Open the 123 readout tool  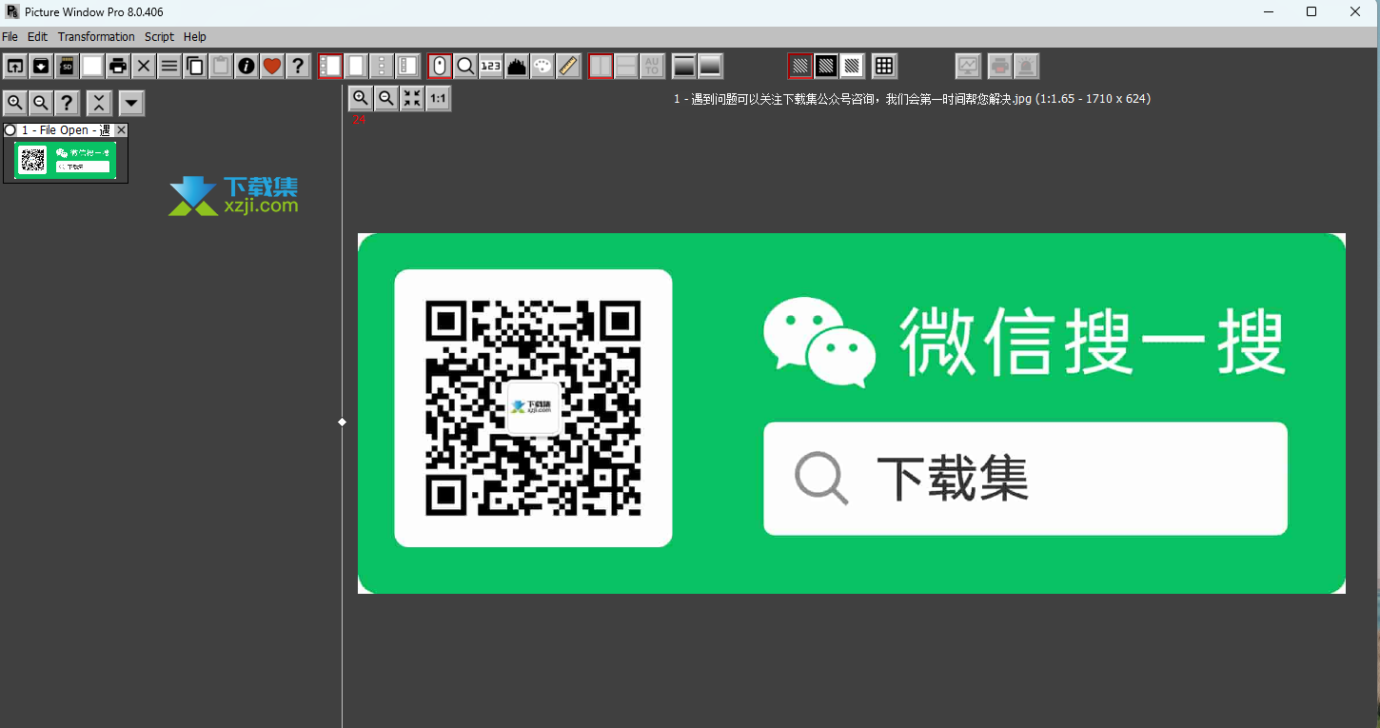tap(491, 66)
